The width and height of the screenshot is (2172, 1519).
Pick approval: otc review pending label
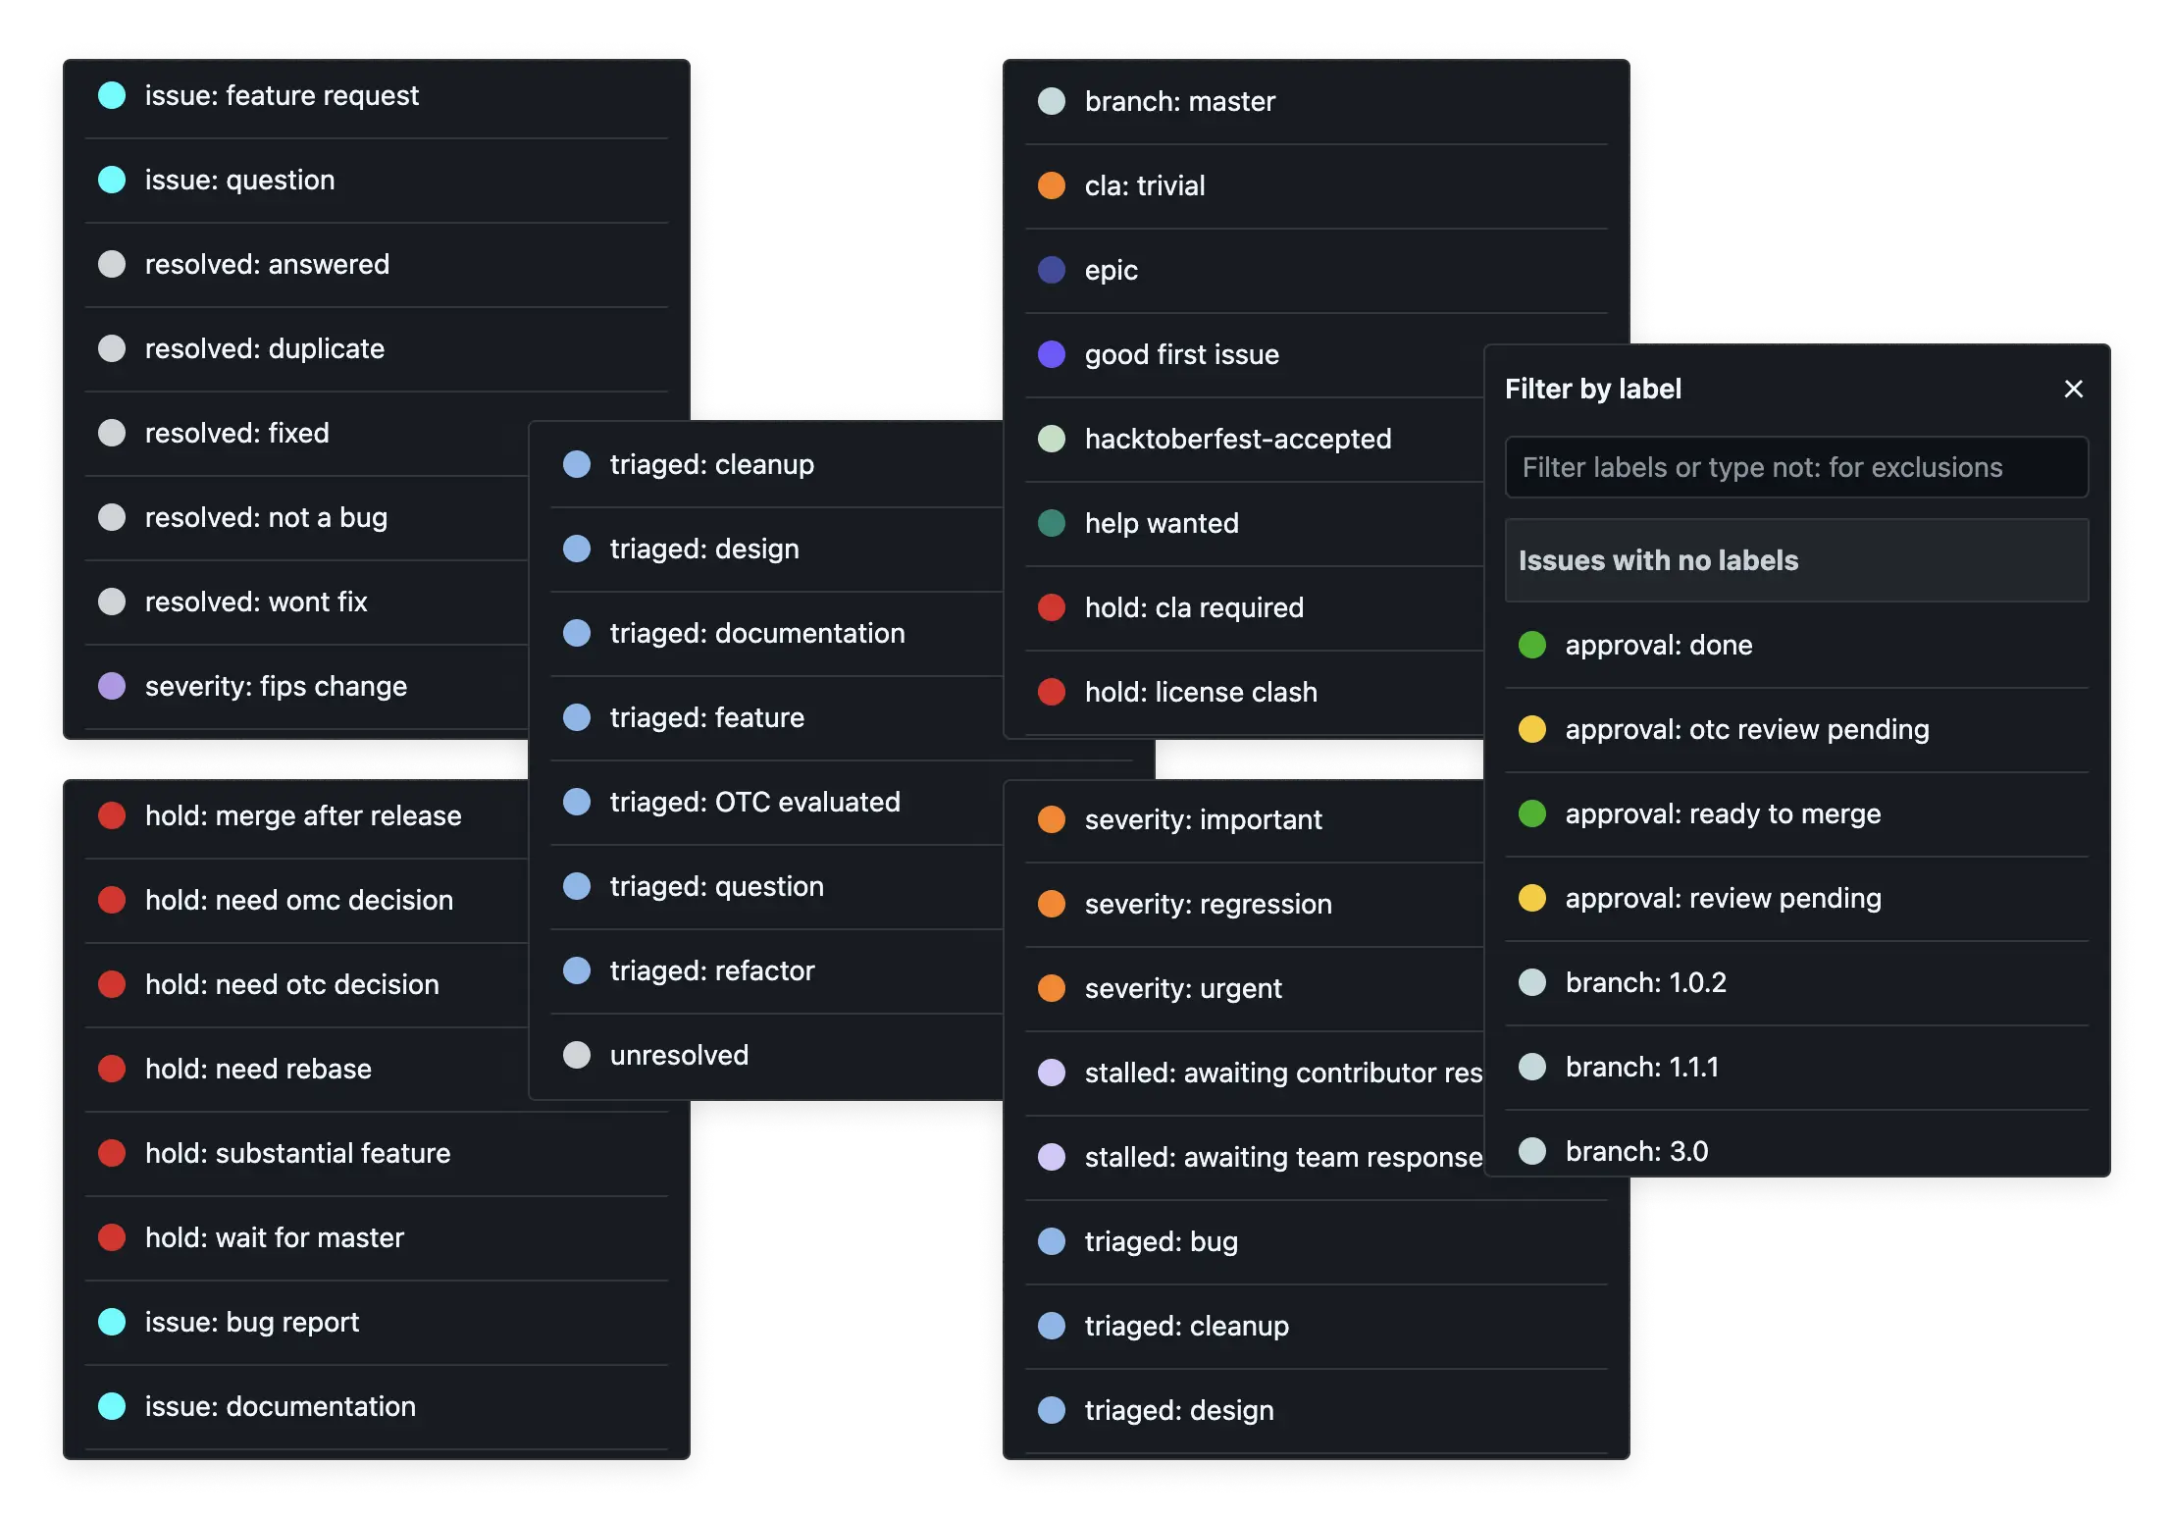tap(1796, 729)
